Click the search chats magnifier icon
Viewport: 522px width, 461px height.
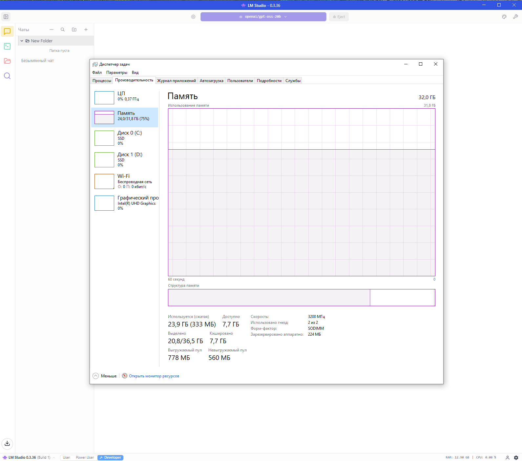click(63, 30)
